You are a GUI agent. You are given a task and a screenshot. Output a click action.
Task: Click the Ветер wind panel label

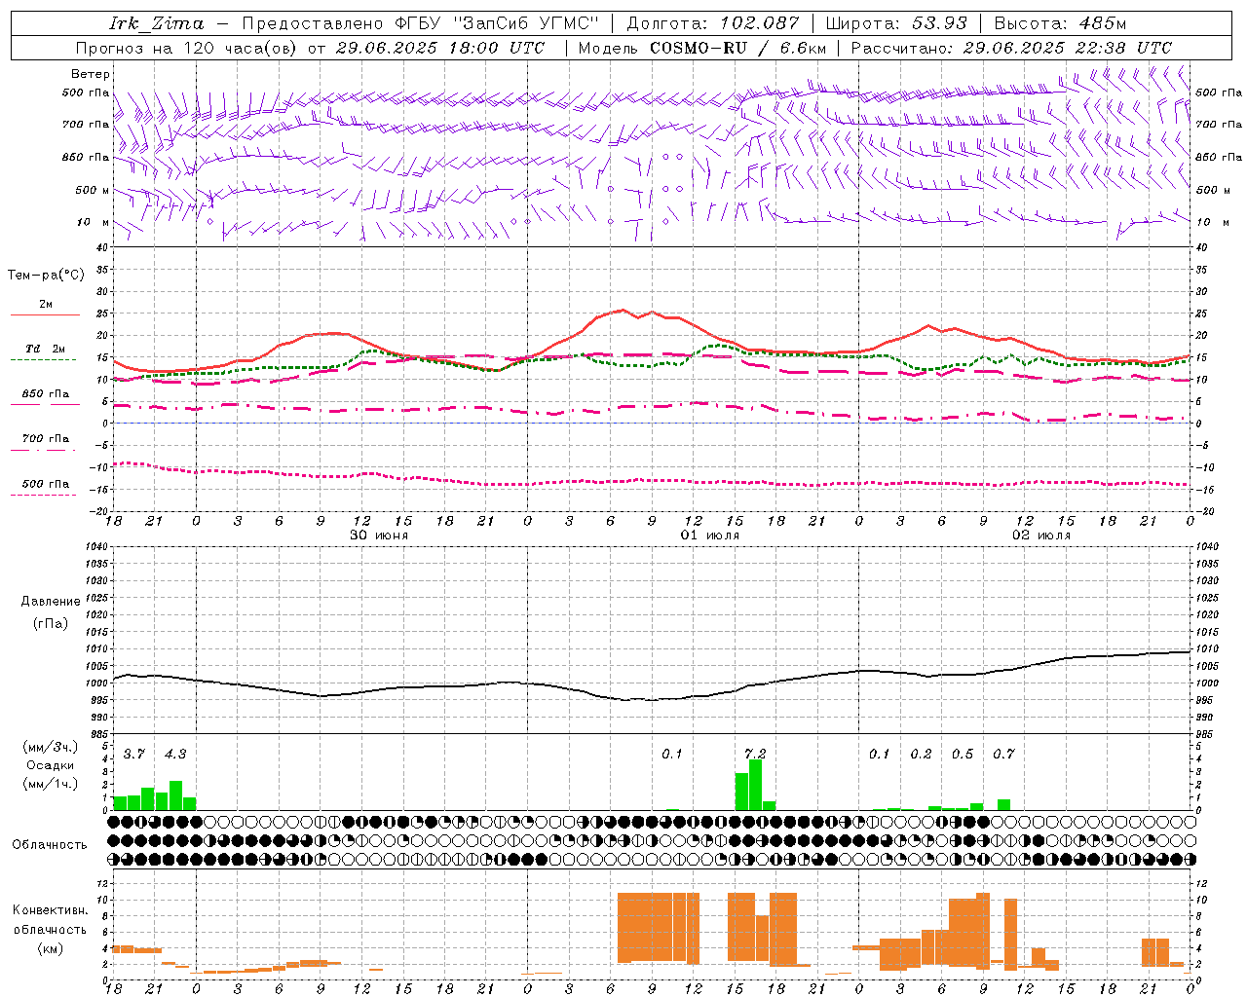pos(91,74)
